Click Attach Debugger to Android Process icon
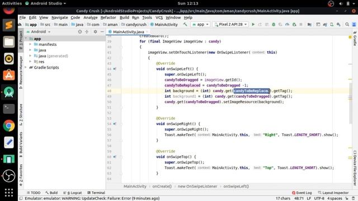 pyautogui.click(x=294, y=25)
